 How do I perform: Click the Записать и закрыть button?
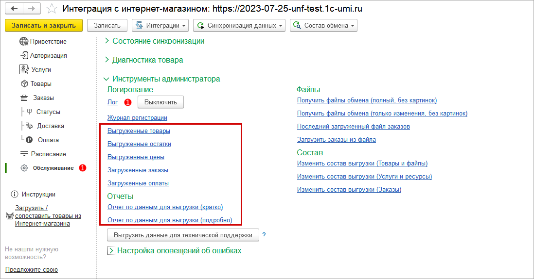(x=43, y=25)
